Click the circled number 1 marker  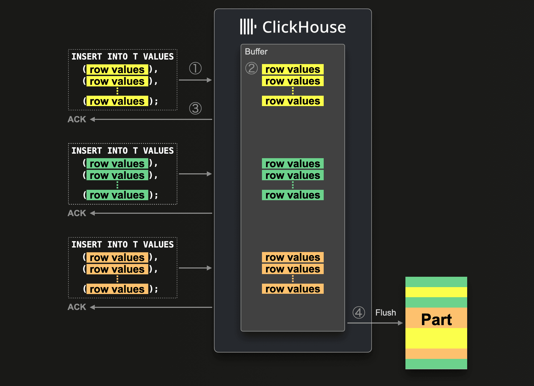(195, 68)
